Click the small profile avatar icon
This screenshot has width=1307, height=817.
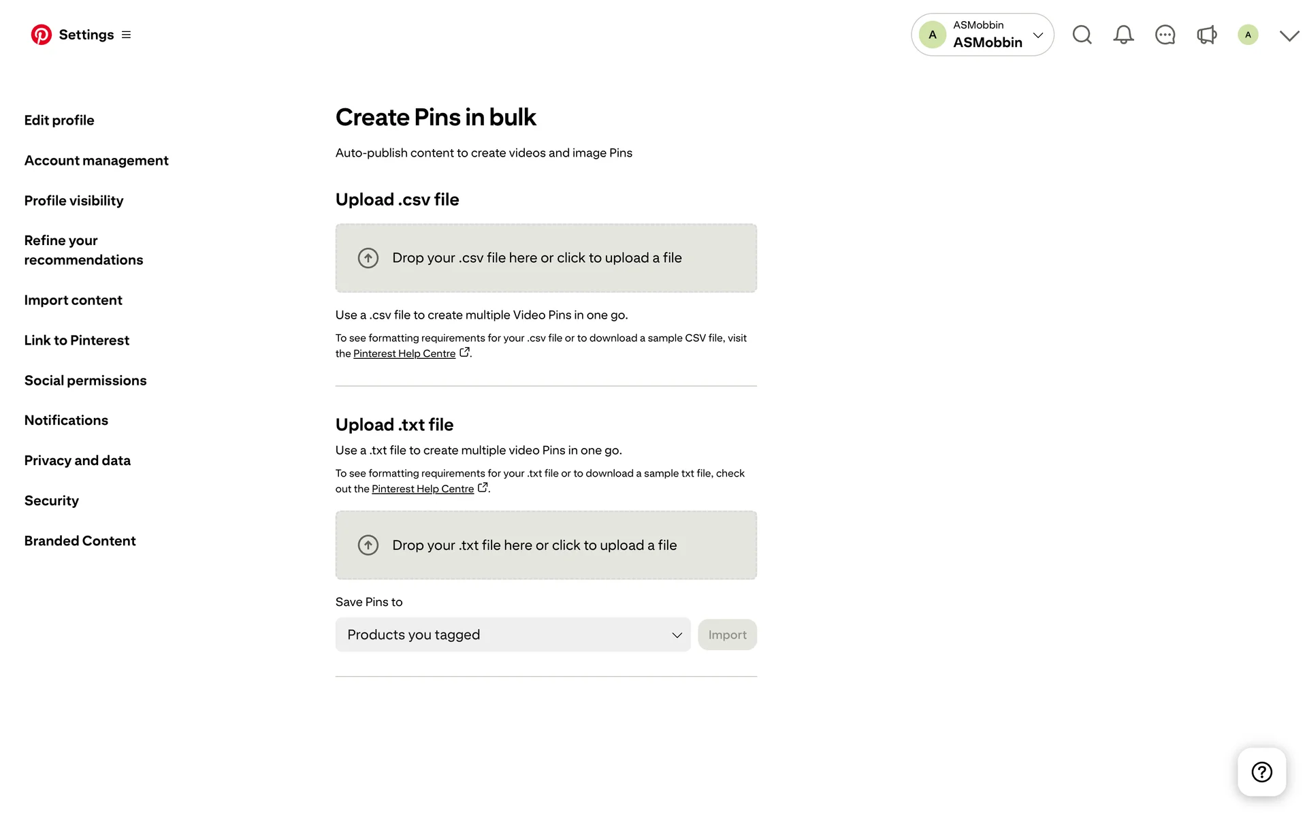coord(1248,35)
